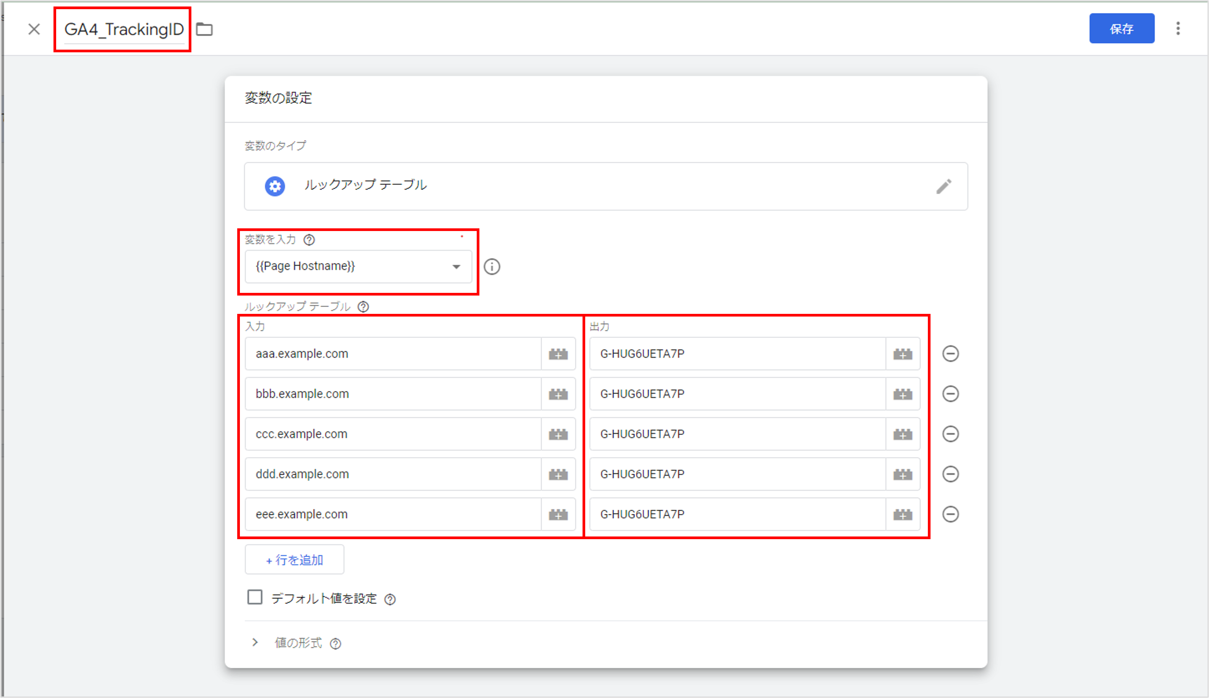1209x698 pixels.
Task: Click the ccc.example.com input field
Action: tap(393, 434)
